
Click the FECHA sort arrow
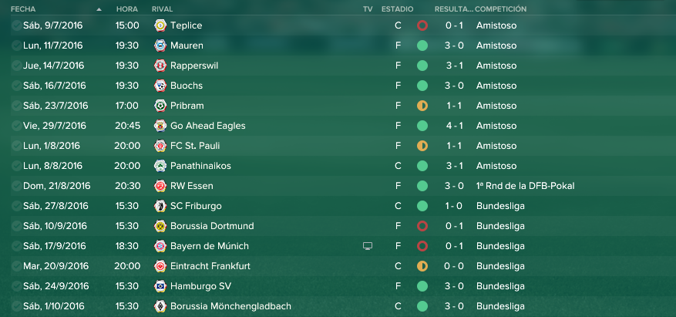click(x=99, y=9)
